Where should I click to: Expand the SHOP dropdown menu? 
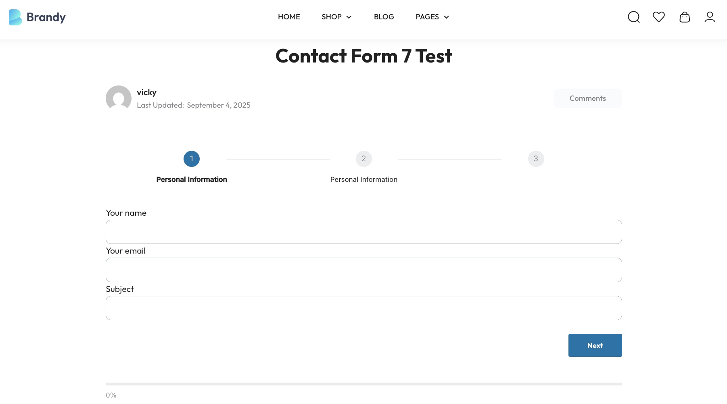(x=336, y=17)
